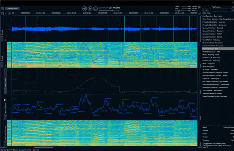Select Transient Detection - Marker plugin

click(214, 93)
